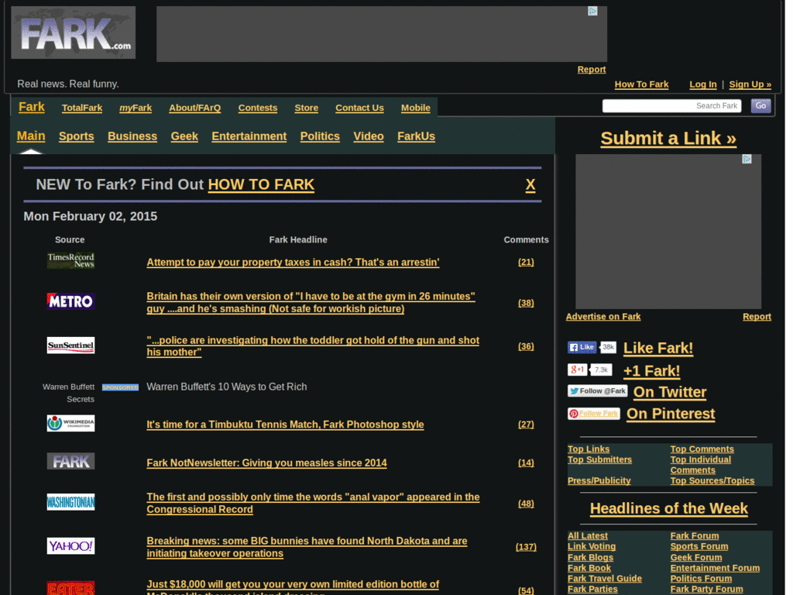Click Submit a Link »
This screenshot has width=793, height=595.
[668, 138]
